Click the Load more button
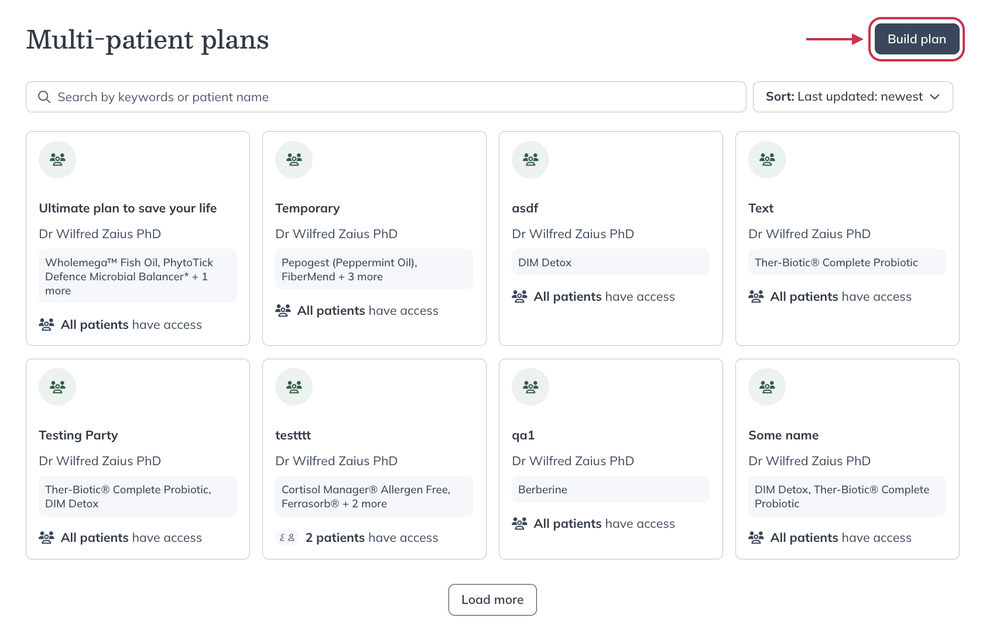Screen dimensions: 986x639 click(492, 599)
